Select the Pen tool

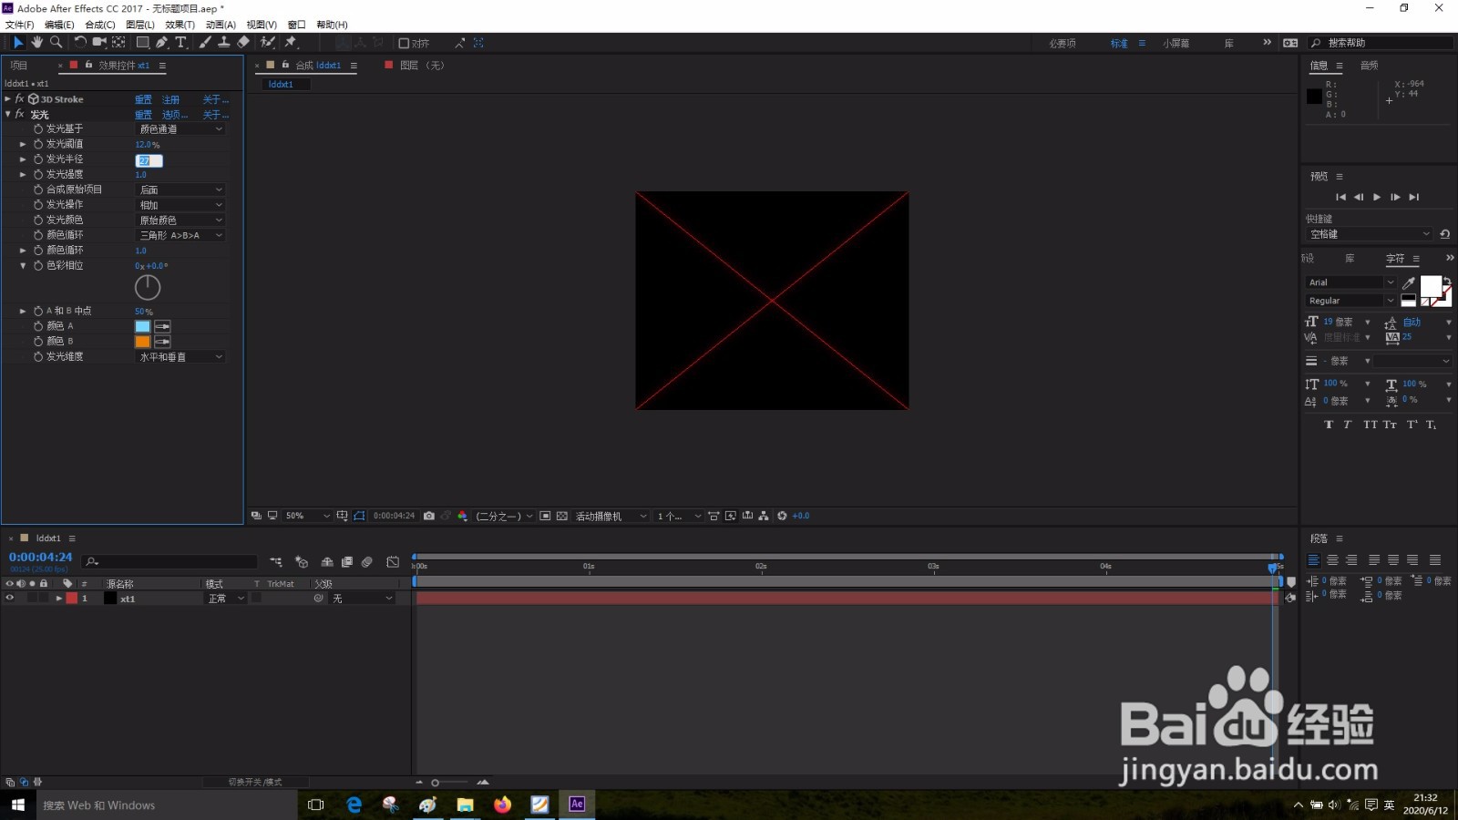click(161, 42)
